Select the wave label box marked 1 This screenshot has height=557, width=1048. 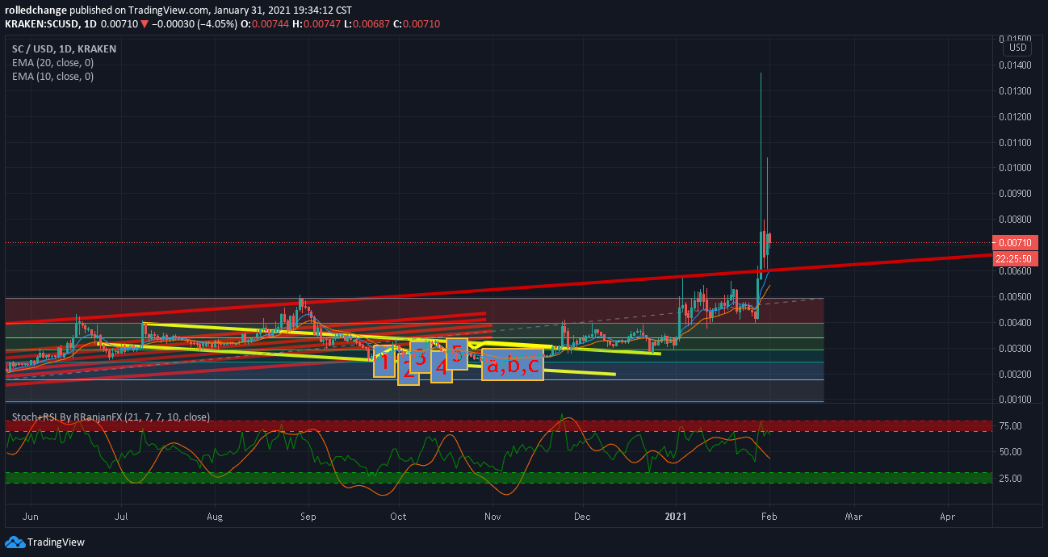click(384, 363)
